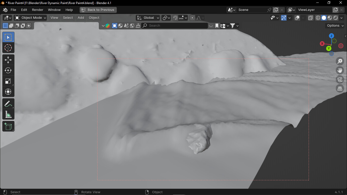Click the Zoom magnifier viewport icon
The image size is (347, 195).
340,61
